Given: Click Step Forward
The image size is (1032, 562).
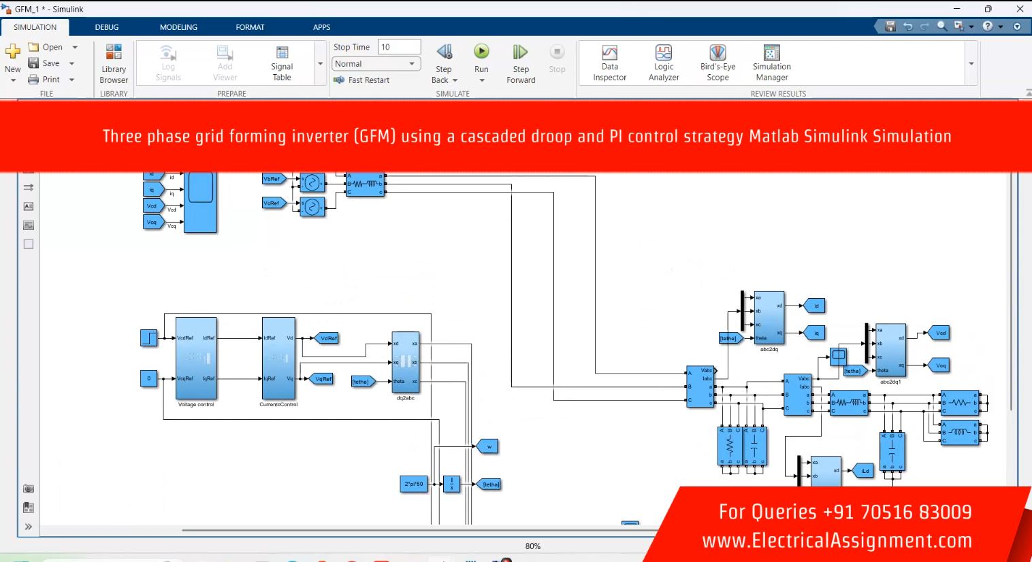Looking at the screenshot, I should click(521, 64).
